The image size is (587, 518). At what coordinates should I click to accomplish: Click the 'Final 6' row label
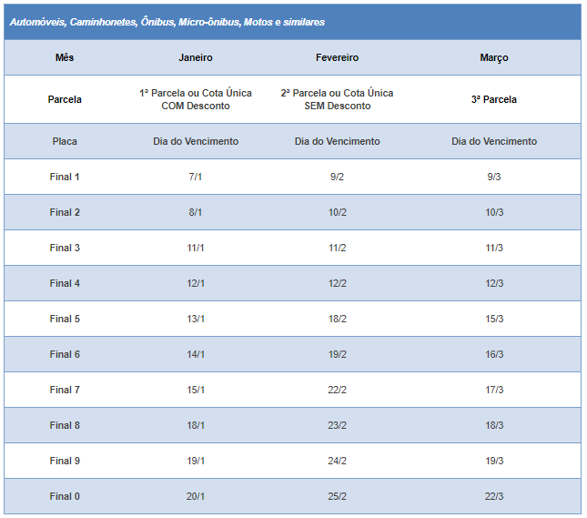(65, 354)
